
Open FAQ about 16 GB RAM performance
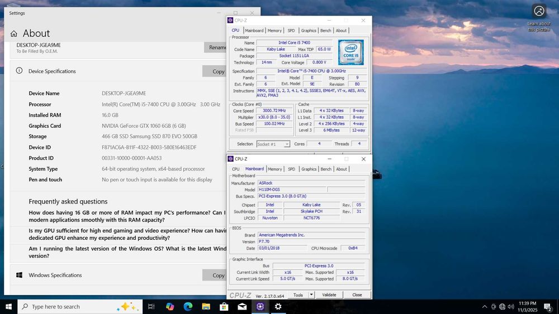pyautogui.click(x=127, y=216)
